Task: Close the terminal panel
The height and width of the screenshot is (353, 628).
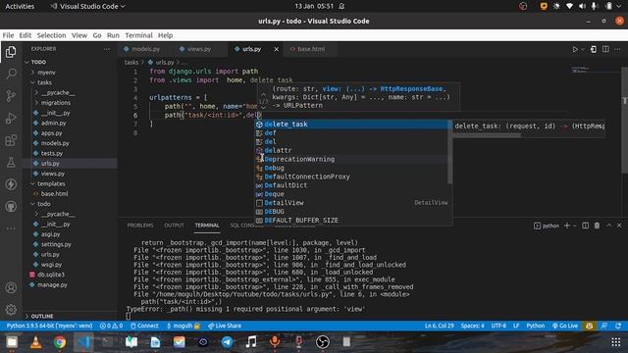Action: pyautogui.click(x=619, y=226)
